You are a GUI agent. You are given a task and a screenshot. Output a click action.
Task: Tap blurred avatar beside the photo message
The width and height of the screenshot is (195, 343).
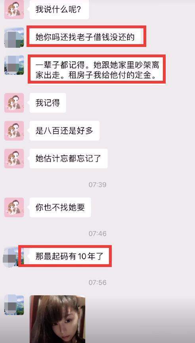coord(14,305)
